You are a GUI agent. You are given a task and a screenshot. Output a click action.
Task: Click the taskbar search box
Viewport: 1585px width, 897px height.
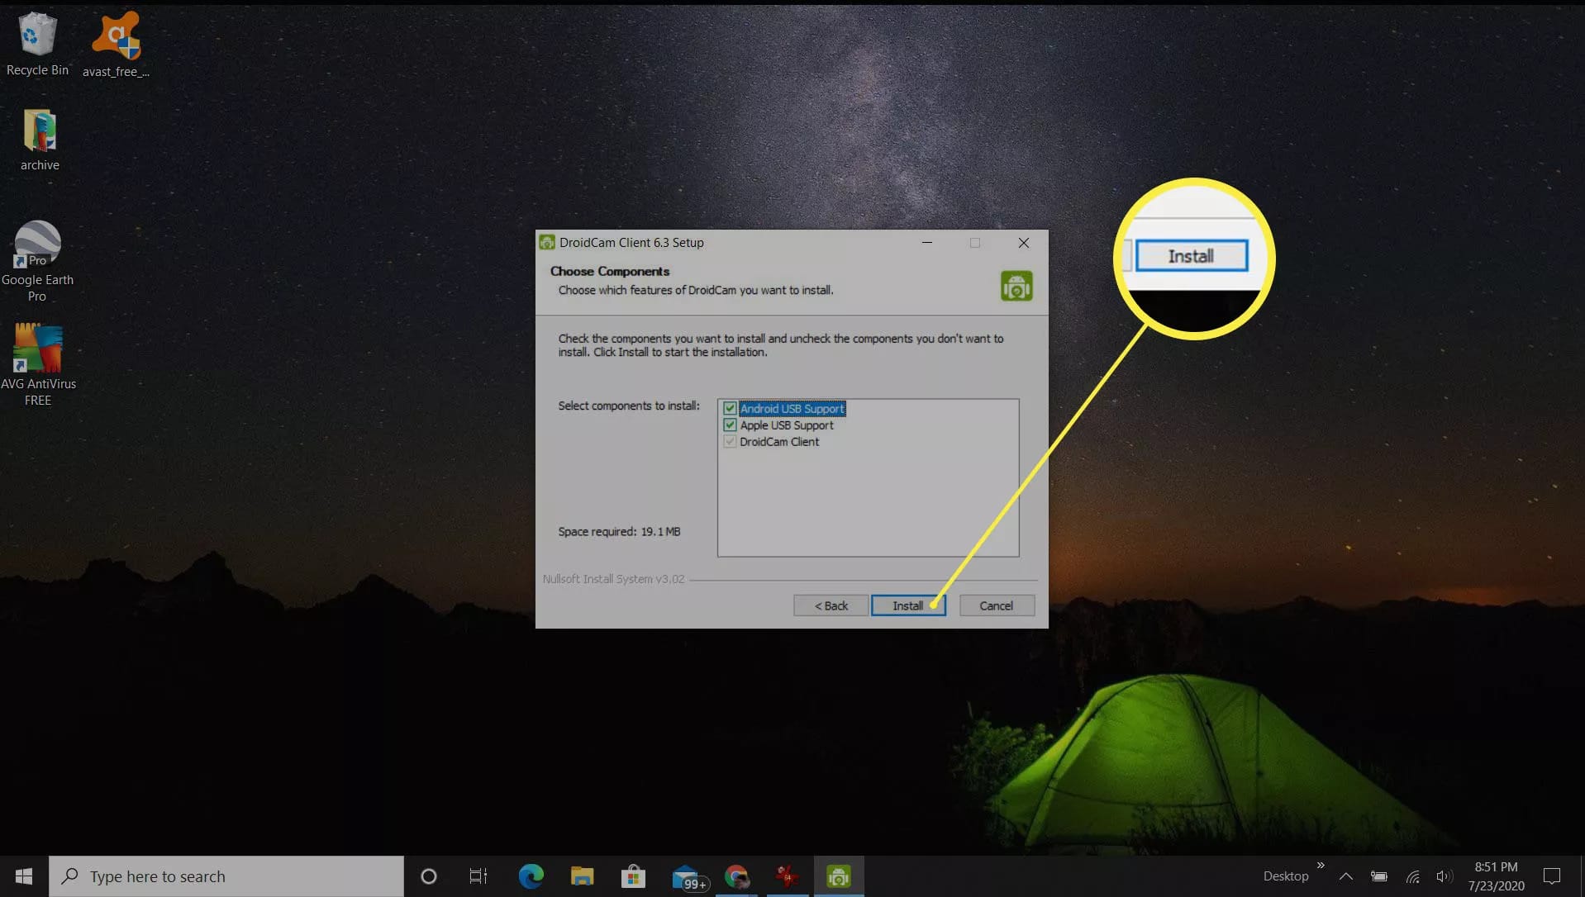click(x=226, y=876)
